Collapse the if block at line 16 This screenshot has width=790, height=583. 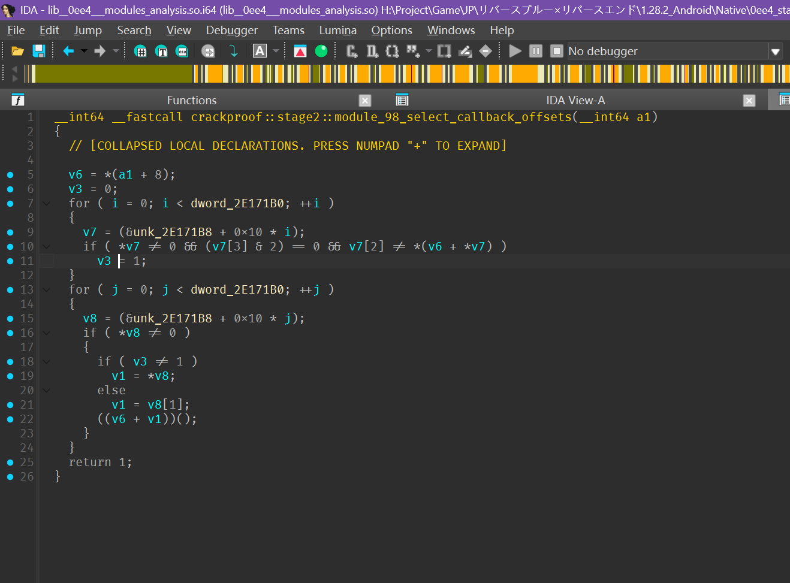[x=46, y=333]
